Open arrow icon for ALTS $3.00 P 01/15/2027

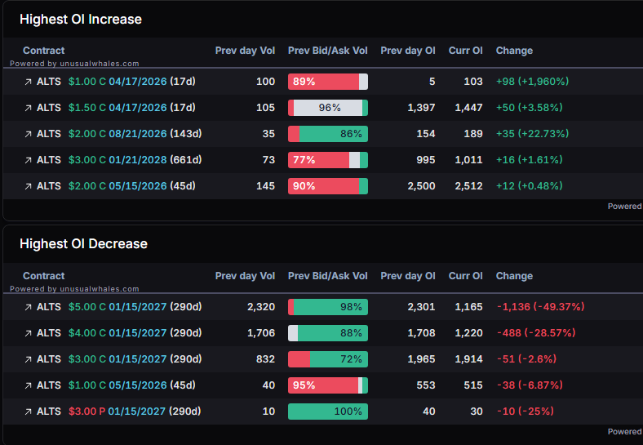[x=28, y=412]
